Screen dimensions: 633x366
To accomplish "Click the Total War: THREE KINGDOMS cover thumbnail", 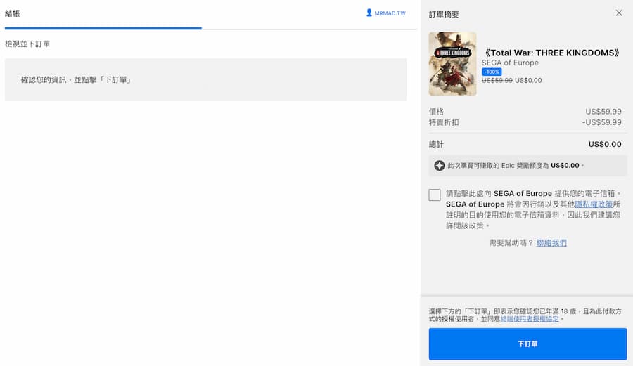I will [452, 64].
